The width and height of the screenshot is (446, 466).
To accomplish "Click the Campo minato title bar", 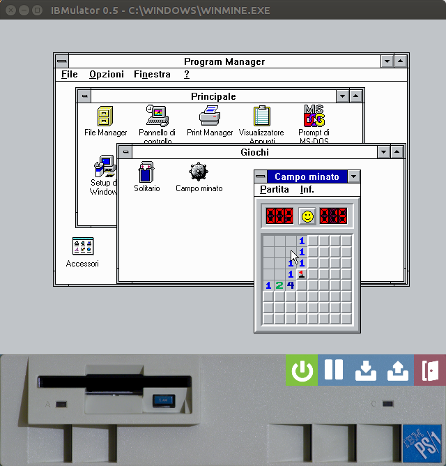I will pyautogui.click(x=307, y=176).
